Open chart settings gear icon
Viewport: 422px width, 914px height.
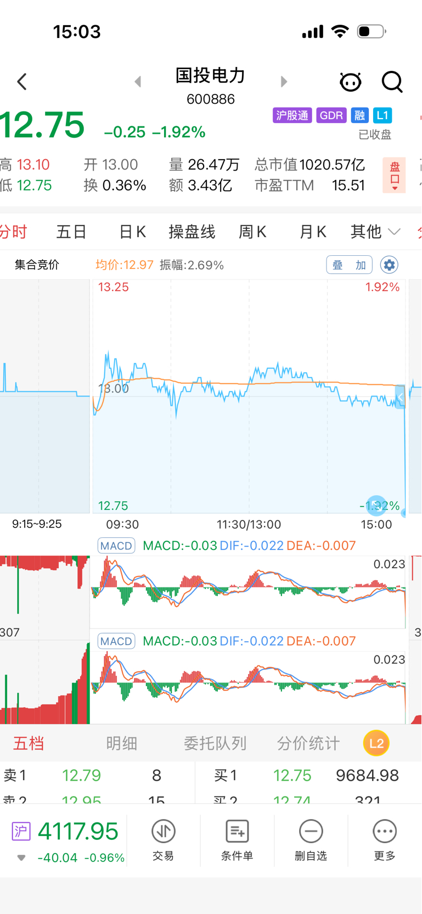click(389, 265)
